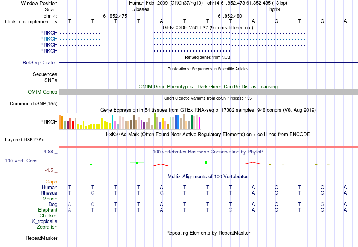Click the chr14:61,852,473-61,852,485 position text
The image size is (358, 247).
click(x=239, y=3)
